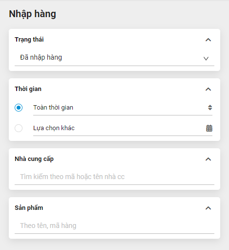Open the Toàn thời gian time range selector
229x250 pixels.
click(x=123, y=108)
